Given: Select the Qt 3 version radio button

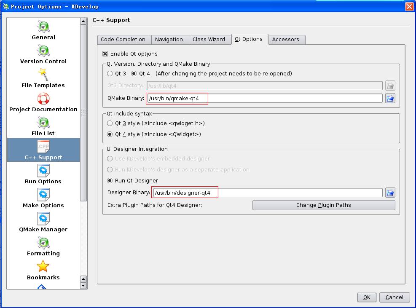Looking at the screenshot, I should [x=110, y=73].
